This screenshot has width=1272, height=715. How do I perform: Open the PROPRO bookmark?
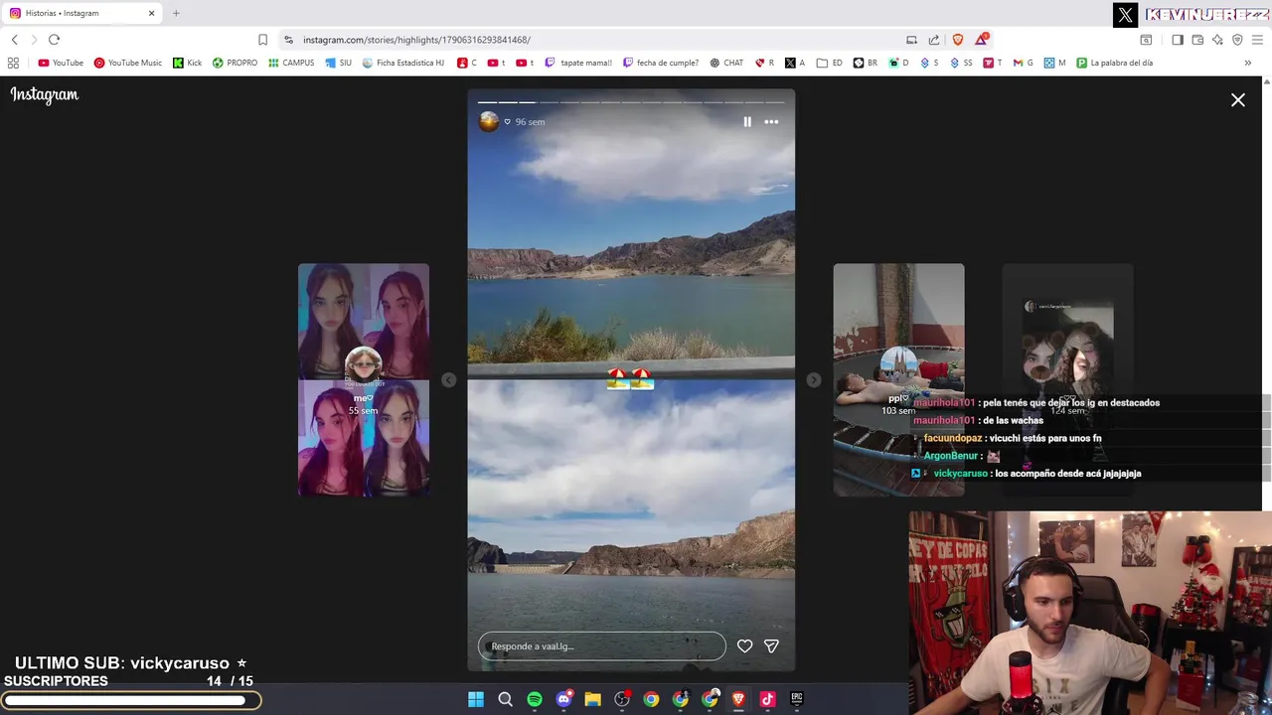pos(235,63)
